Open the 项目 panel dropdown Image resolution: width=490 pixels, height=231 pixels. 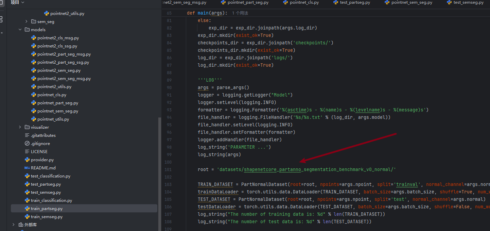17,2
